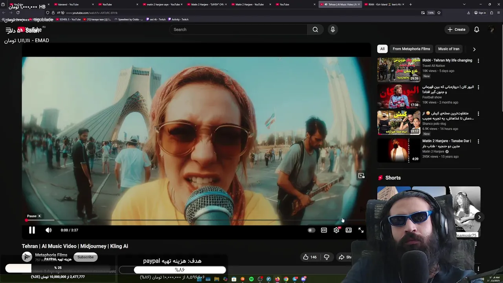503x283 pixels.
Task: Switch to theater mode
Action: pos(349,230)
